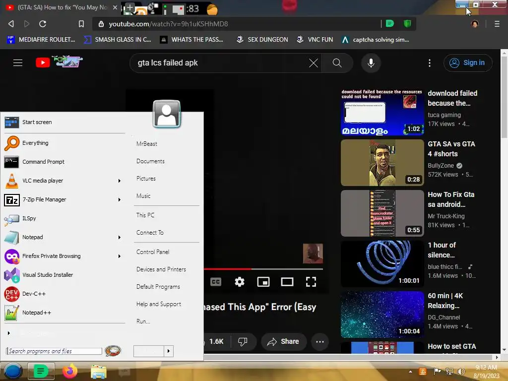The image size is (508, 381).
Task: Click the Search programs and files box
Action: tap(54, 351)
